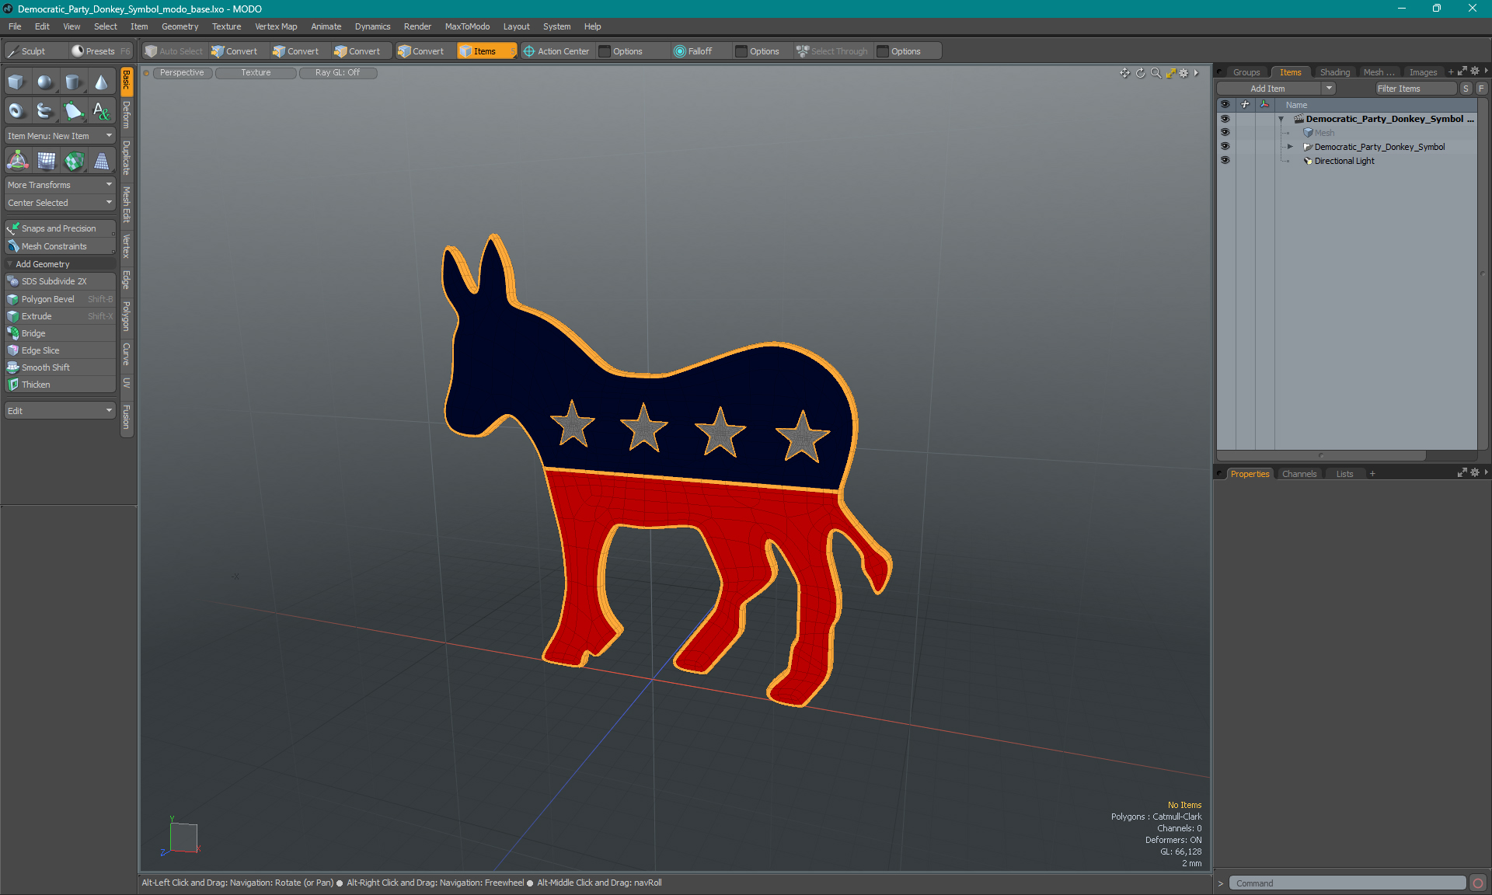Click the Ray GL: Off button
This screenshot has width=1492, height=895.
click(x=338, y=73)
